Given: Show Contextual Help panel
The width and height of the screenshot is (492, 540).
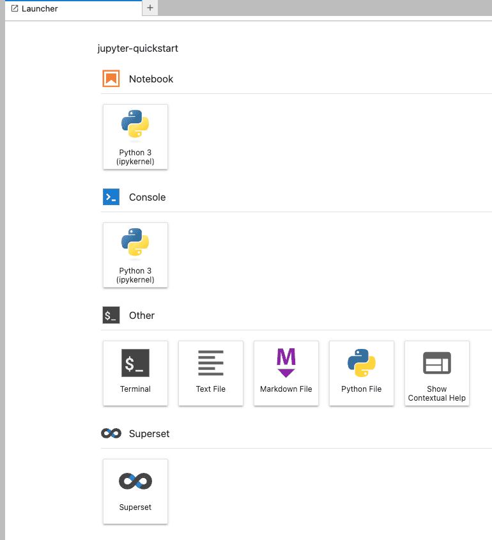Looking at the screenshot, I should (x=437, y=373).
